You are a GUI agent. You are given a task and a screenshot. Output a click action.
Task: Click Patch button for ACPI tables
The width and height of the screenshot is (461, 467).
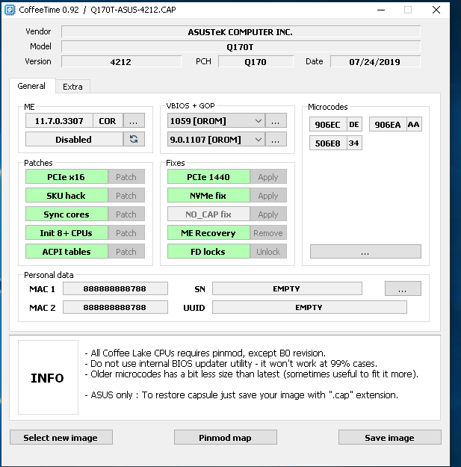tap(126, 252)
